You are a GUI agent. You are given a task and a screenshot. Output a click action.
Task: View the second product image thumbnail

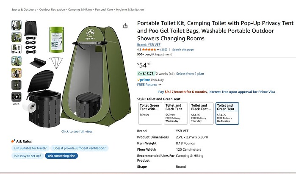(x=17, y=37)
